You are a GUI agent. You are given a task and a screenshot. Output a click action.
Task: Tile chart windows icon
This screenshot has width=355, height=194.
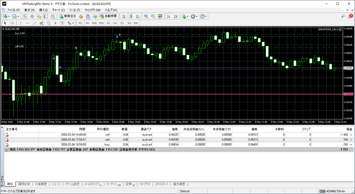160,16
